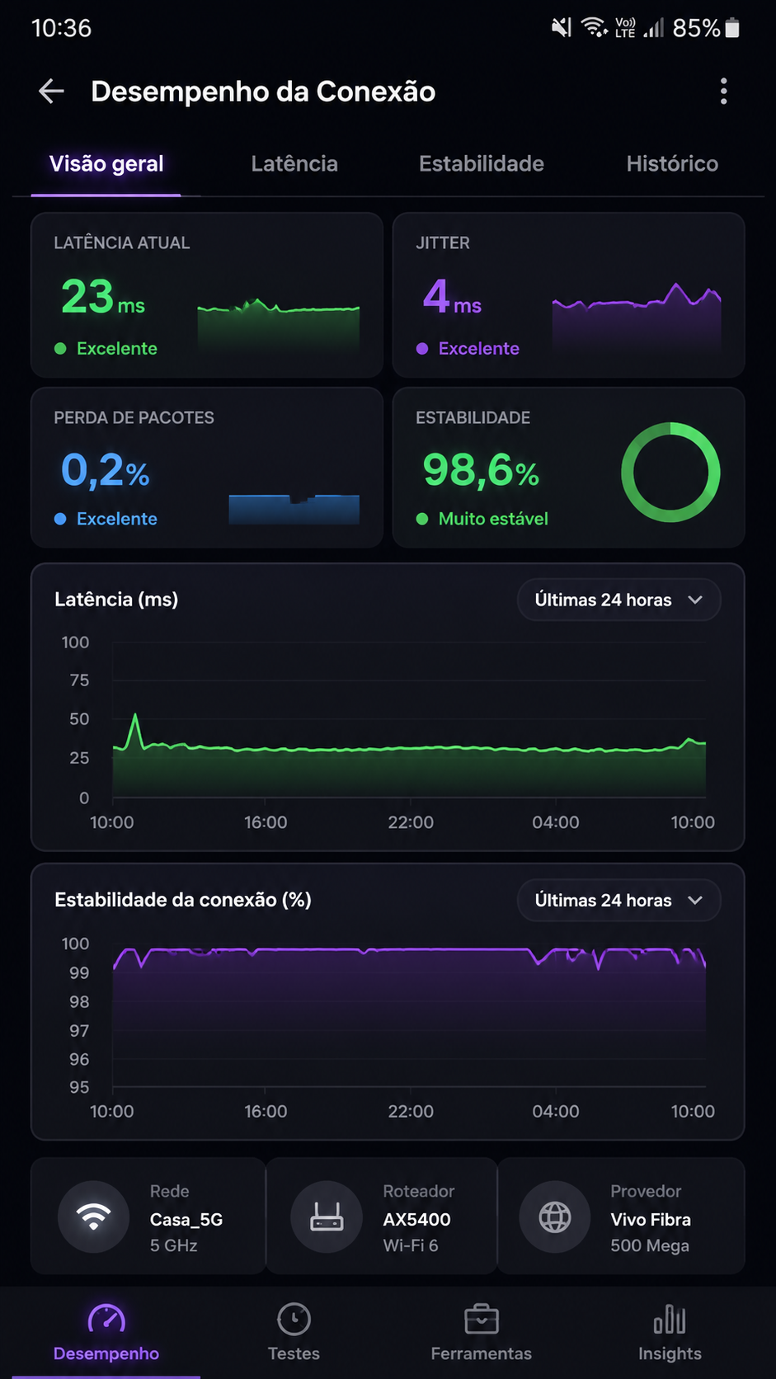Tap the 10:36 clock in status bar
Screen dimensions: 776x1379
[61, 28]
